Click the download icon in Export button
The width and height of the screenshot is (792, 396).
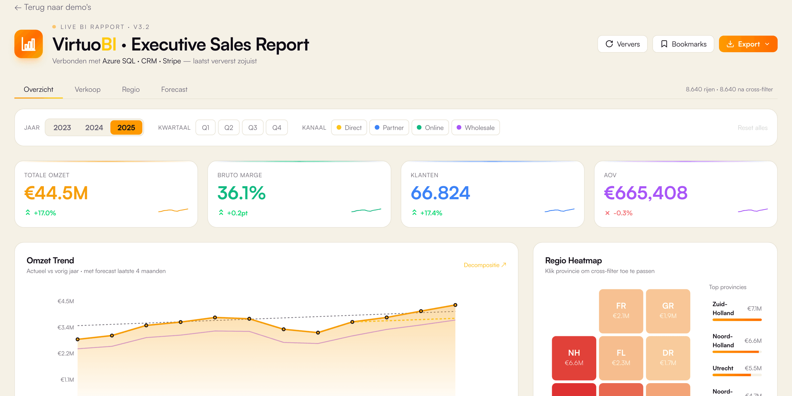(730, 44)
